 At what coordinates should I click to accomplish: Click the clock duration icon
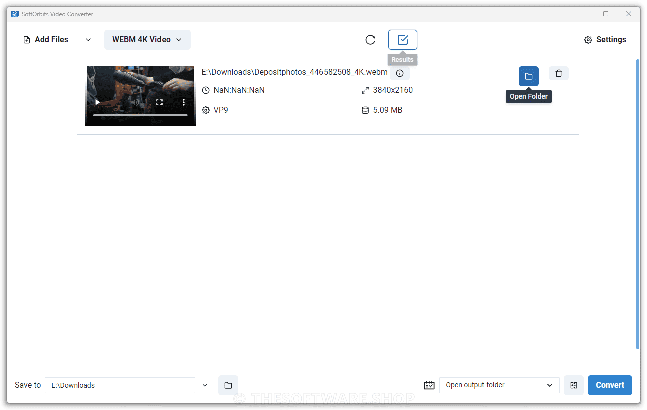point(205,90)
